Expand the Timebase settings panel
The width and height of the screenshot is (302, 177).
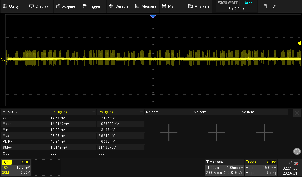click(224, 168)
